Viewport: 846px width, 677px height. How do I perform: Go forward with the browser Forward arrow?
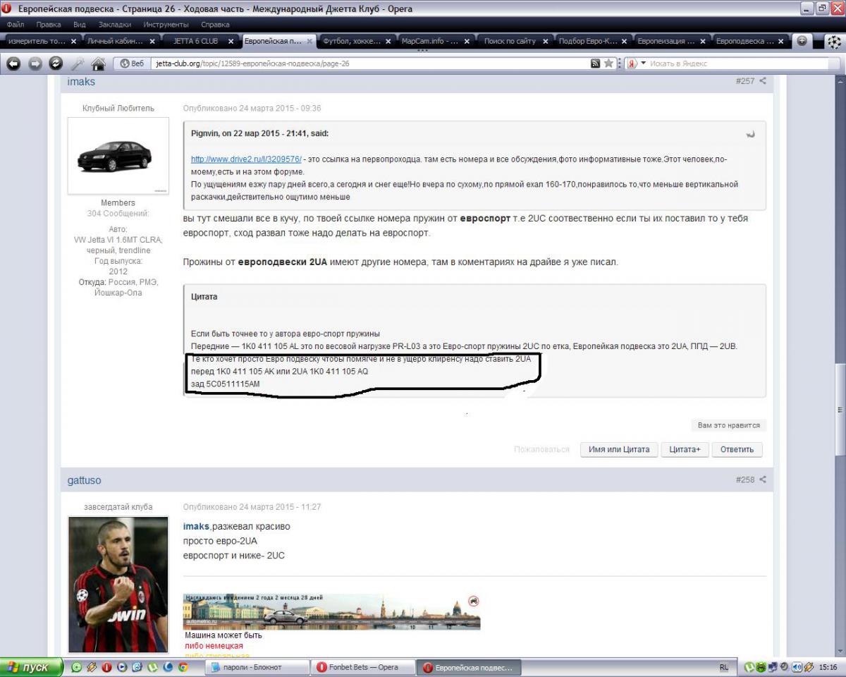35,63
